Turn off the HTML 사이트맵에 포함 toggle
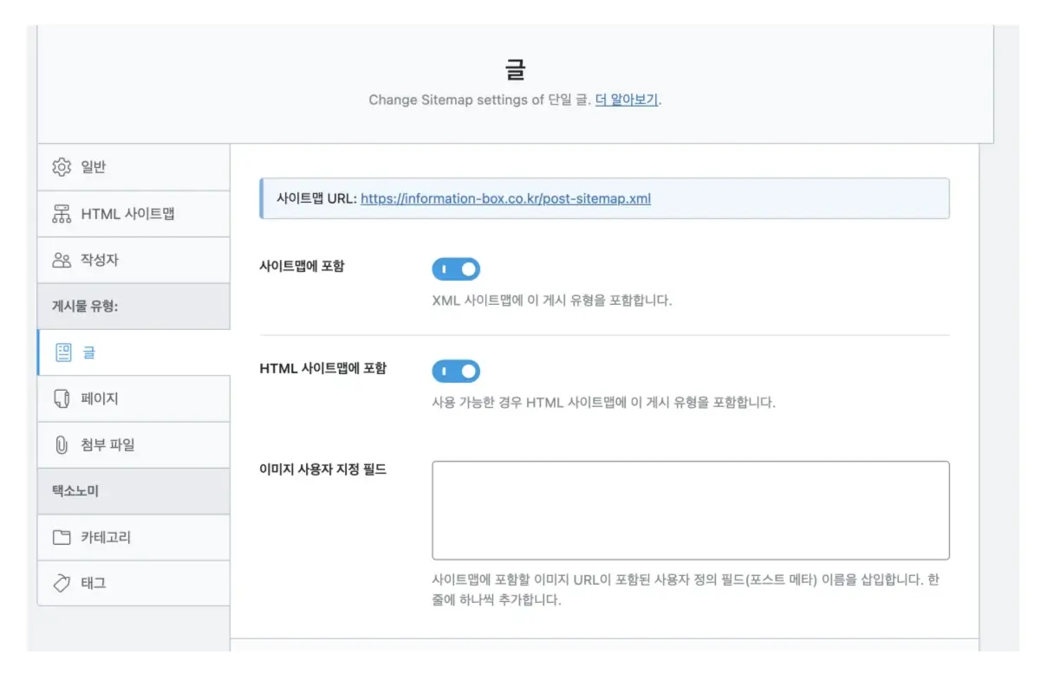1040x693 pixels. click(456, 371)
